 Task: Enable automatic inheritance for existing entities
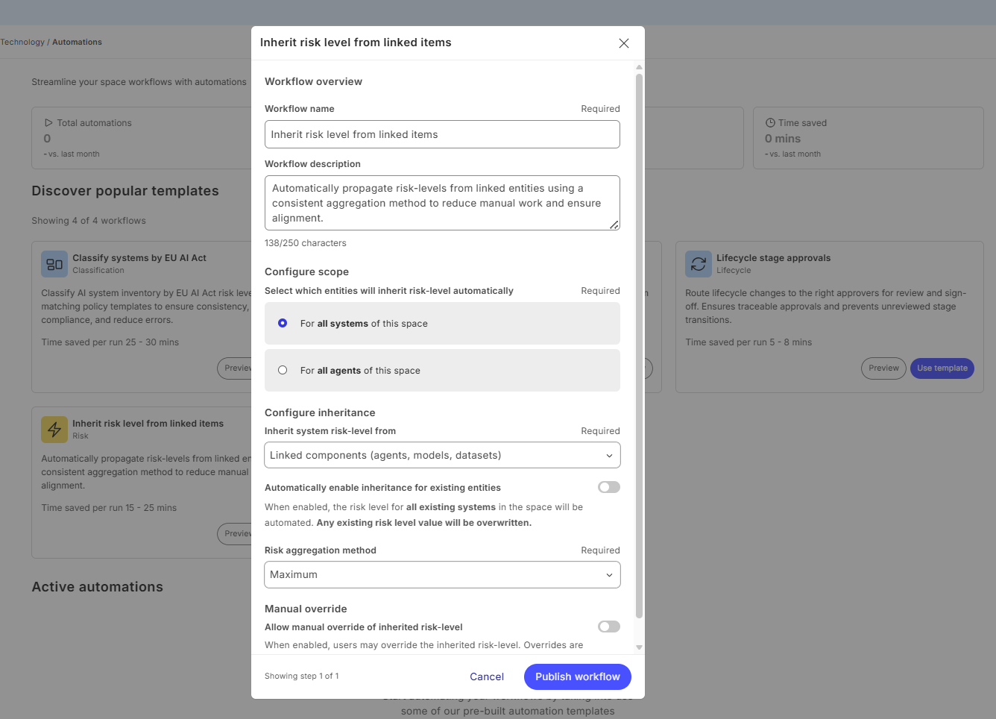pyautogui.click(x=609, y=487)
